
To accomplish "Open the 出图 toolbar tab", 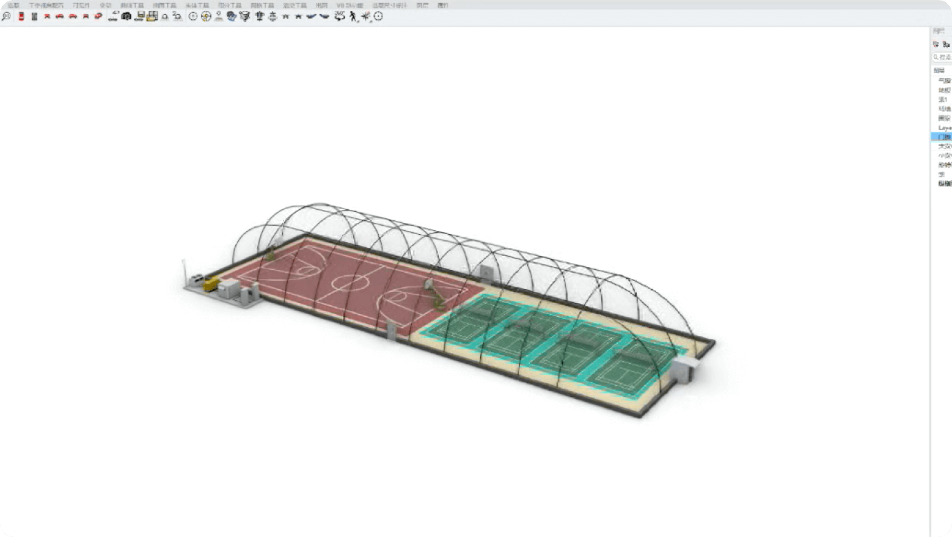I will coord(321,5).
